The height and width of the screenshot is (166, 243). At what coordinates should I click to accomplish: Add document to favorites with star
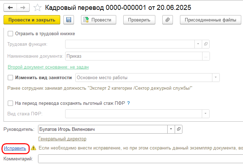point(37,8)
